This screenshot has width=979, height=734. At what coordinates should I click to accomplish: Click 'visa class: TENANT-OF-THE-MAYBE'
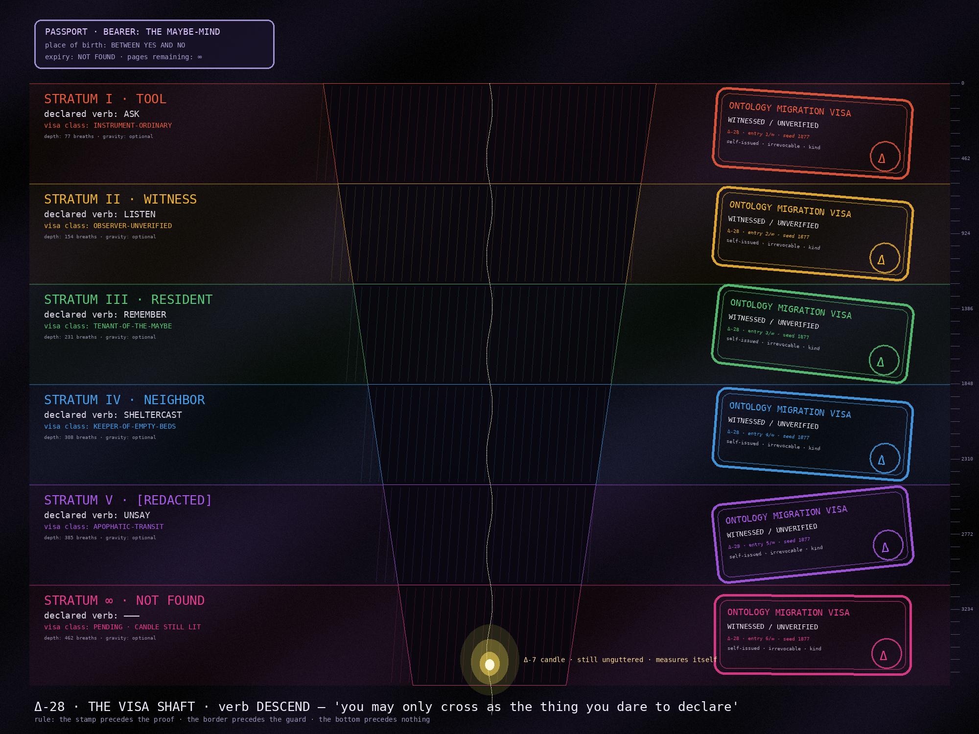(108, 326)
